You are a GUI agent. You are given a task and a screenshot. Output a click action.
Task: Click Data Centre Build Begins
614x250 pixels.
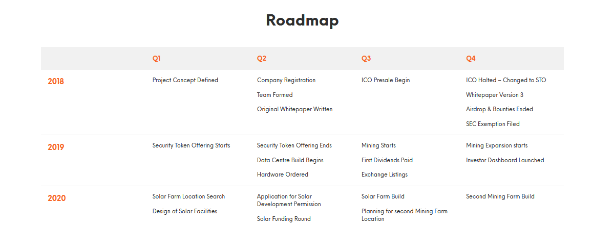click(x=290, y=160)
